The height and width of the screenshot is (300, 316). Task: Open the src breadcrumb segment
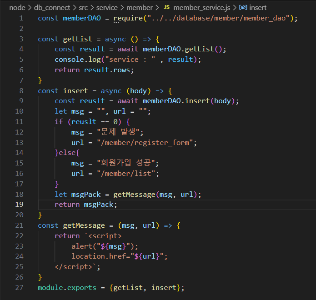click(x=83, y=8)
